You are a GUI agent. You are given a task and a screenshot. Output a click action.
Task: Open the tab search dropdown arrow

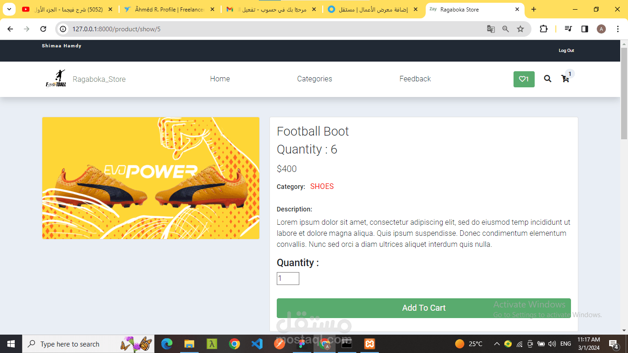(x=9, y=9)
